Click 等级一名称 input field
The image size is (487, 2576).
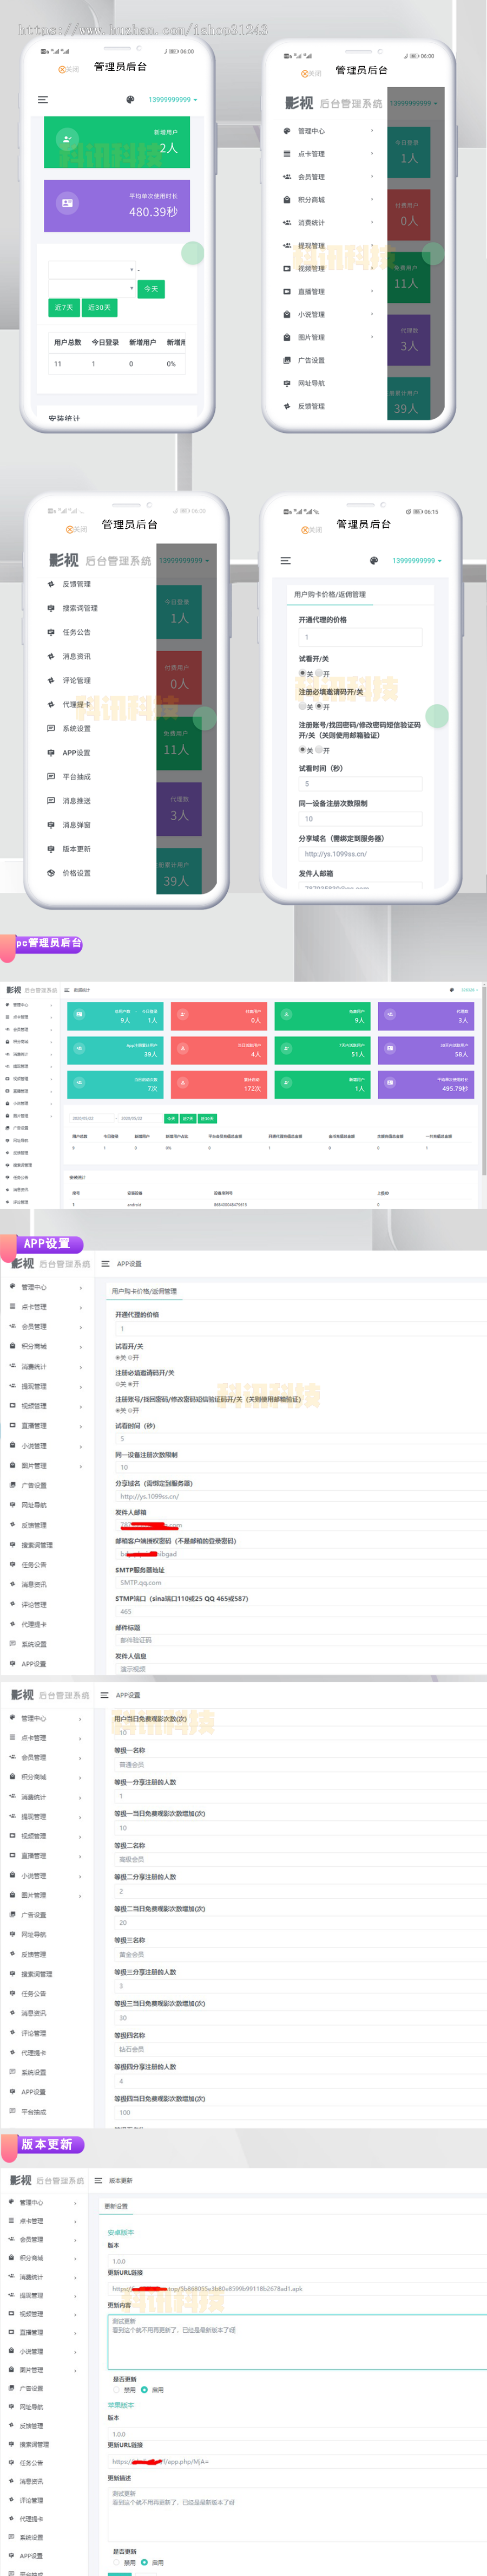click(299, 1765)
